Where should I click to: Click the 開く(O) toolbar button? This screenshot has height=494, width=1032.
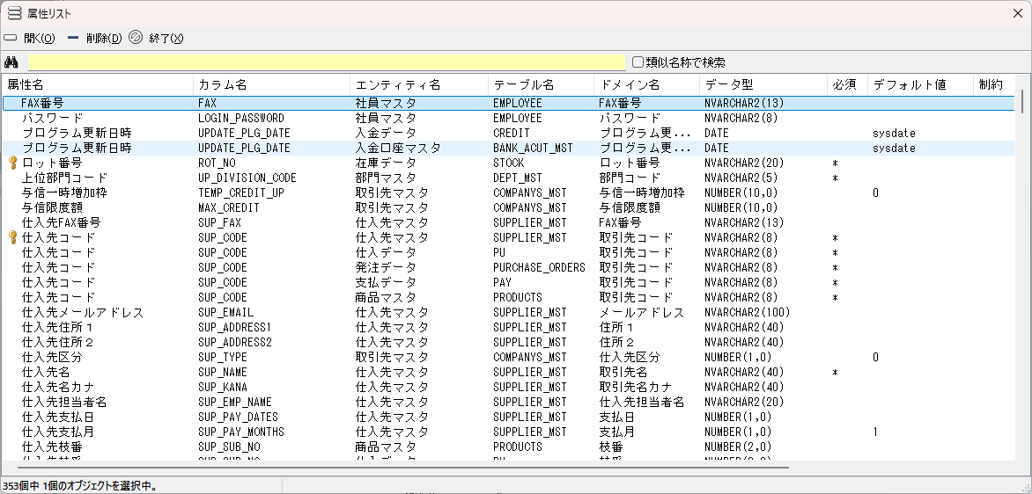(x=30, y=38)
